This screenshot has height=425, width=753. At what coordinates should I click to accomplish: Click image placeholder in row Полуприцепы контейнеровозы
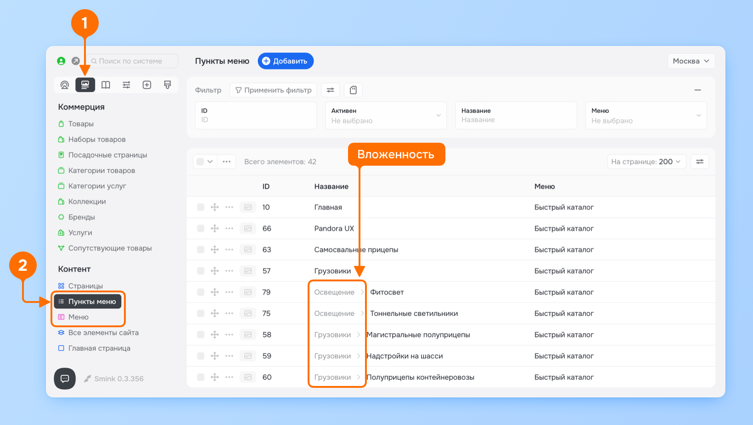pyautogui.click(x=248, y=377)
